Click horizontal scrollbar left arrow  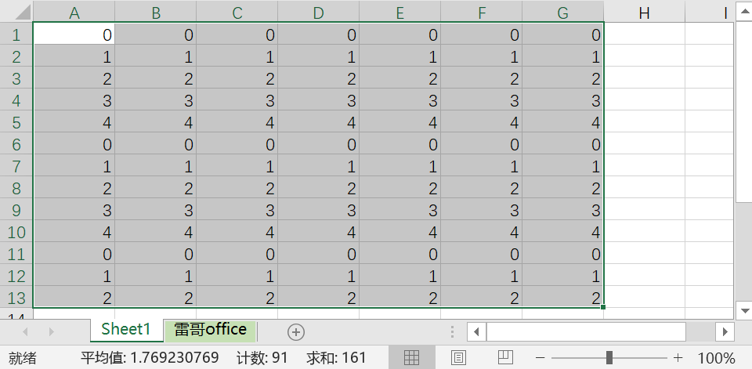(x=476, y=331)
